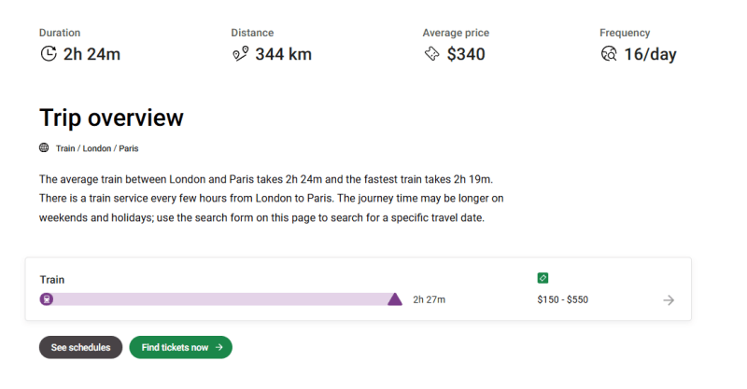Select Paris in the breadcrumb
The image size is (747, 389).
129,148
